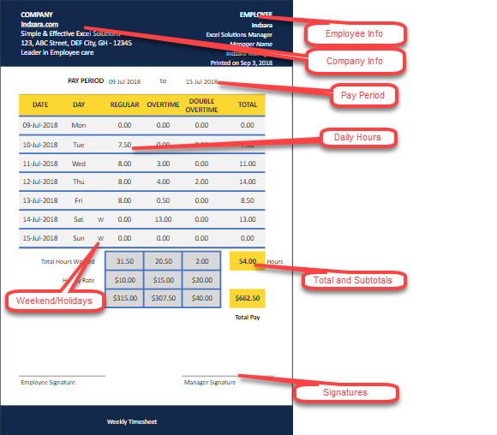The height and width of the screenshot is (435, 497).
Task: Select the 11-Jul-2018 date cell
Action: coord(40,164)
